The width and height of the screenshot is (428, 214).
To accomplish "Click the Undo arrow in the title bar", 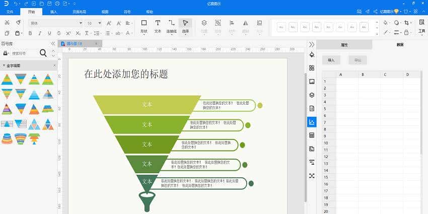I will click(17, 4).
